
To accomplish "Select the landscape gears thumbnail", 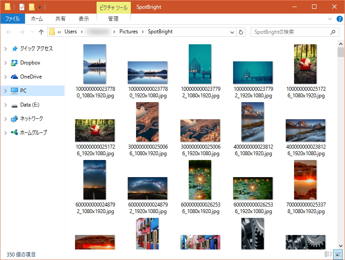I will [x=305, y=242].
